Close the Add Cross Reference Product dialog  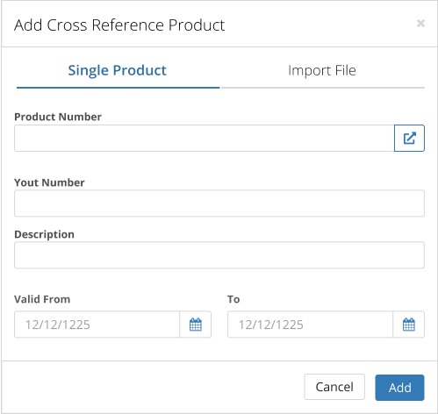420,23
